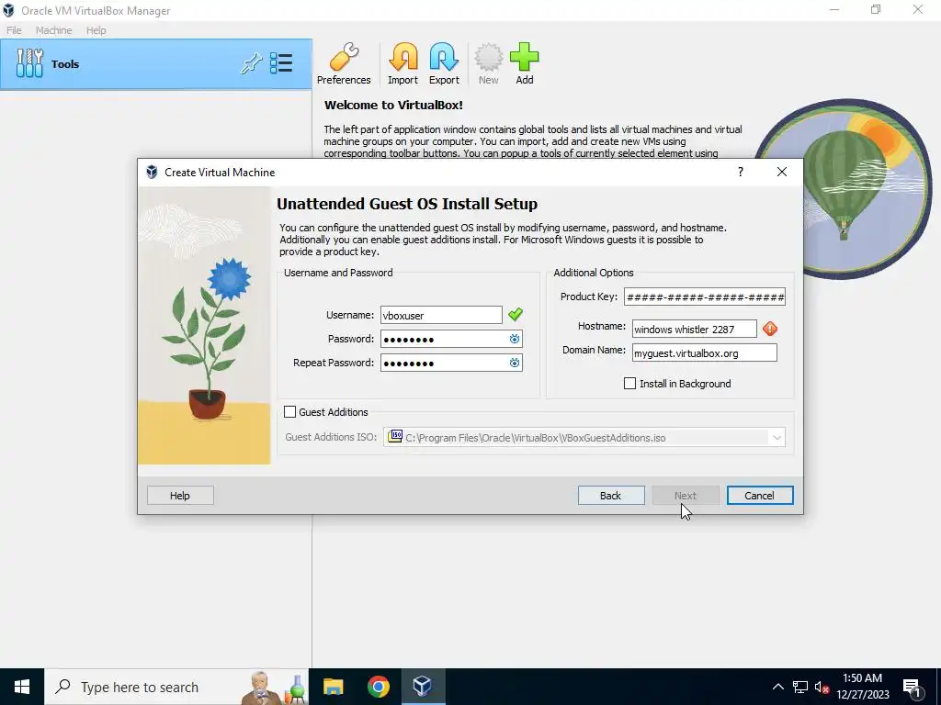Click the network tray icon
This screenshot has width=941, height=705.
pyautogui.click(x=800, y=687)
